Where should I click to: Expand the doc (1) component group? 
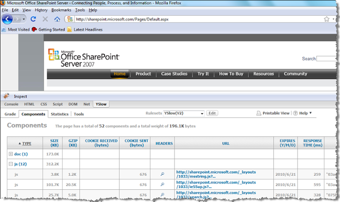pos(11,154)
